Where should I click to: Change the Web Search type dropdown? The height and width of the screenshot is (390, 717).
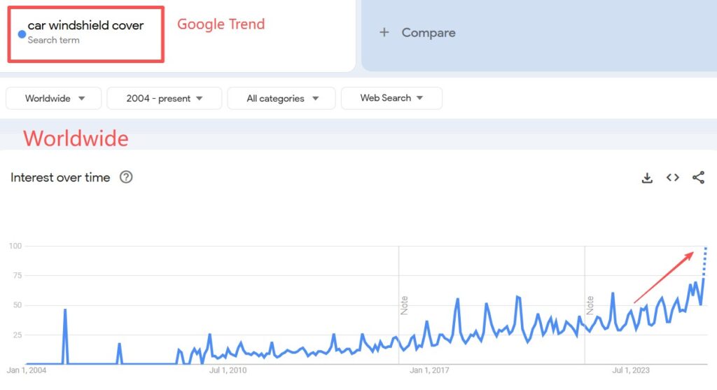pos(391,98)
